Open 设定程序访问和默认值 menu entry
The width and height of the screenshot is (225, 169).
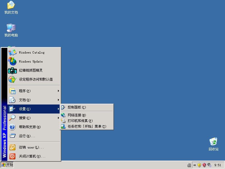click(x=34, y=79)
